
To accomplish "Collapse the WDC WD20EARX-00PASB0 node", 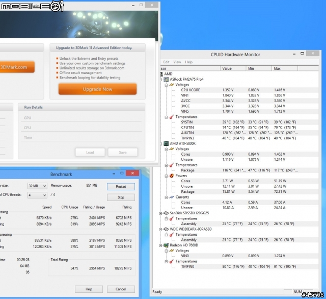I will (x=160, y=229).
